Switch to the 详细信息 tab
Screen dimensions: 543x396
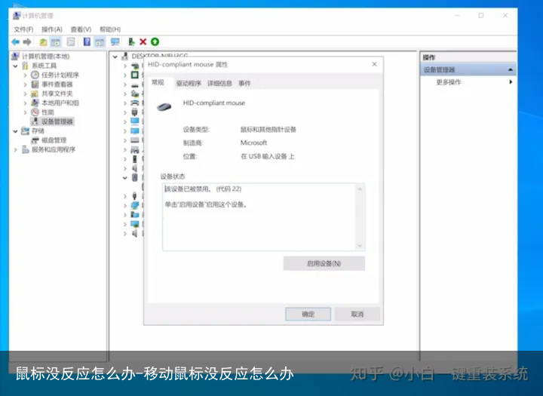[x=219, y=83]
